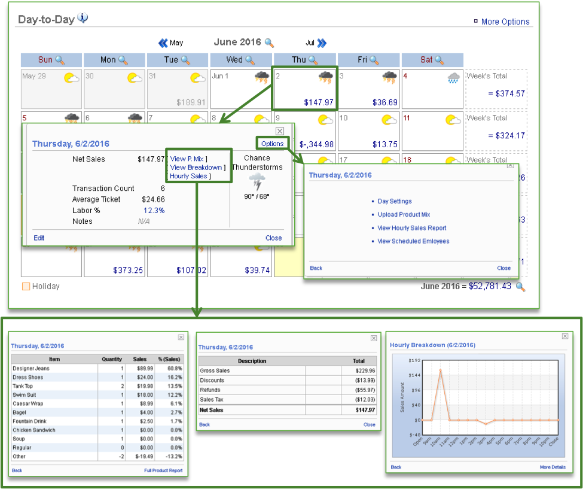583x489 pixels.
Task: Open Options in the day detail popup
Action: [272, 144]
